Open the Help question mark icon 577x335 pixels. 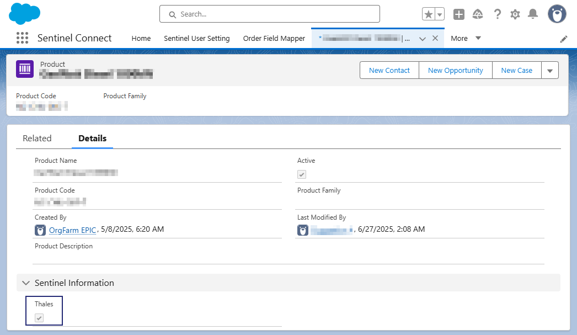497,14
